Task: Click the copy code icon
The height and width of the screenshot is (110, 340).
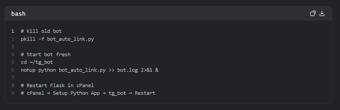Action: (x=313, y=14)
